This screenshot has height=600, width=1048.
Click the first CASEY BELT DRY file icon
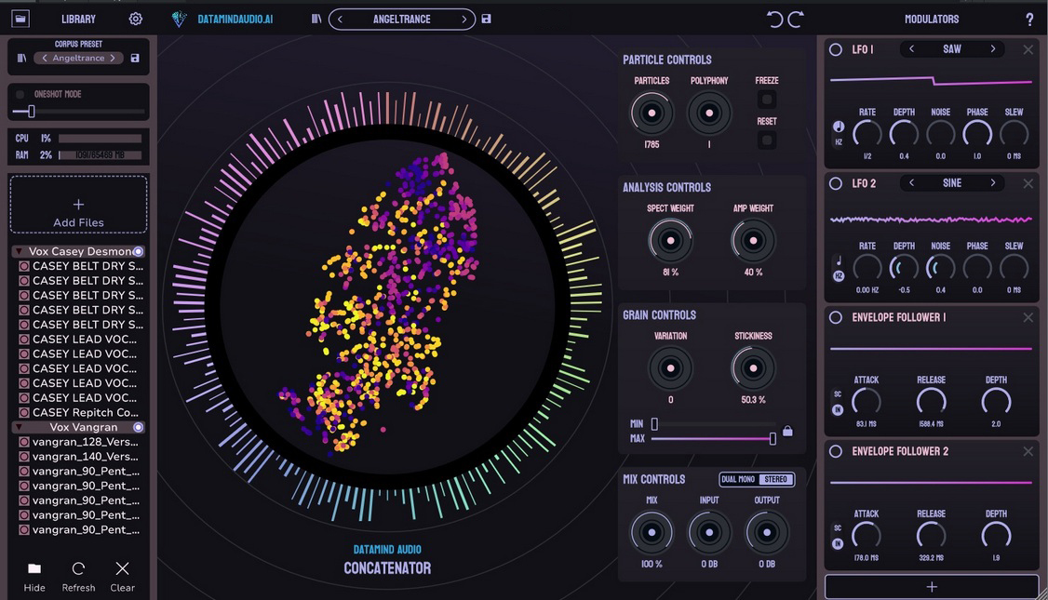tap(24, 266)
